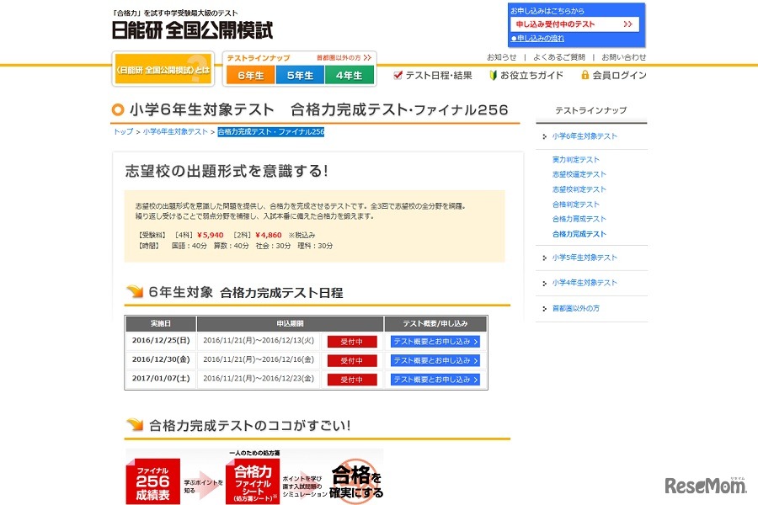Click the 申込期間 table column header
The height and width of the screenshot is (505, 758).
coord(290,323)
